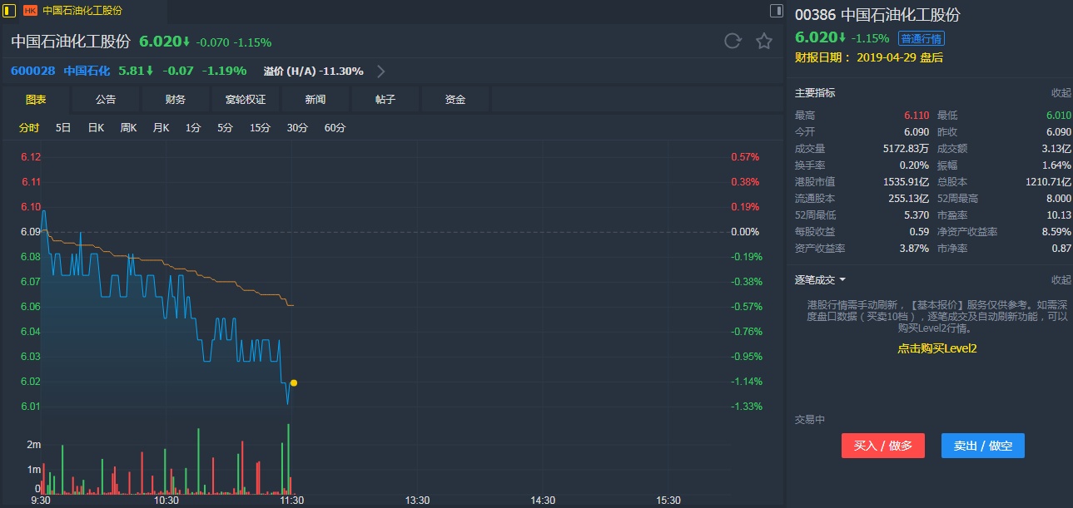The image size is (1073, 508).
Task: Click the yellow current price marker on chart
Action: coord(294,383)
